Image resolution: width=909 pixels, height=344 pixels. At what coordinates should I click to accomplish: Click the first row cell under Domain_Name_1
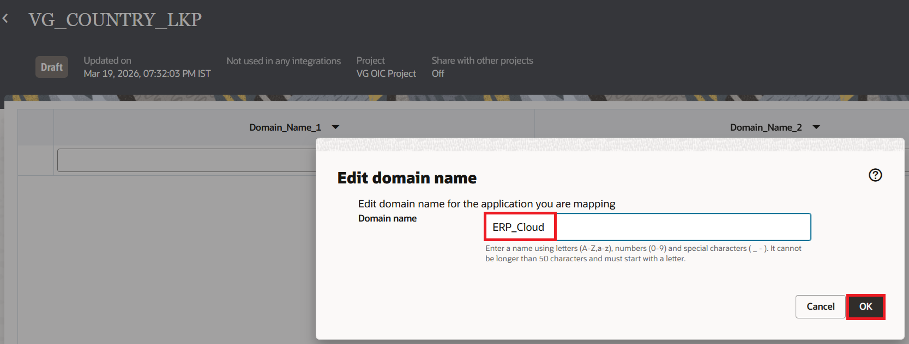185,161
